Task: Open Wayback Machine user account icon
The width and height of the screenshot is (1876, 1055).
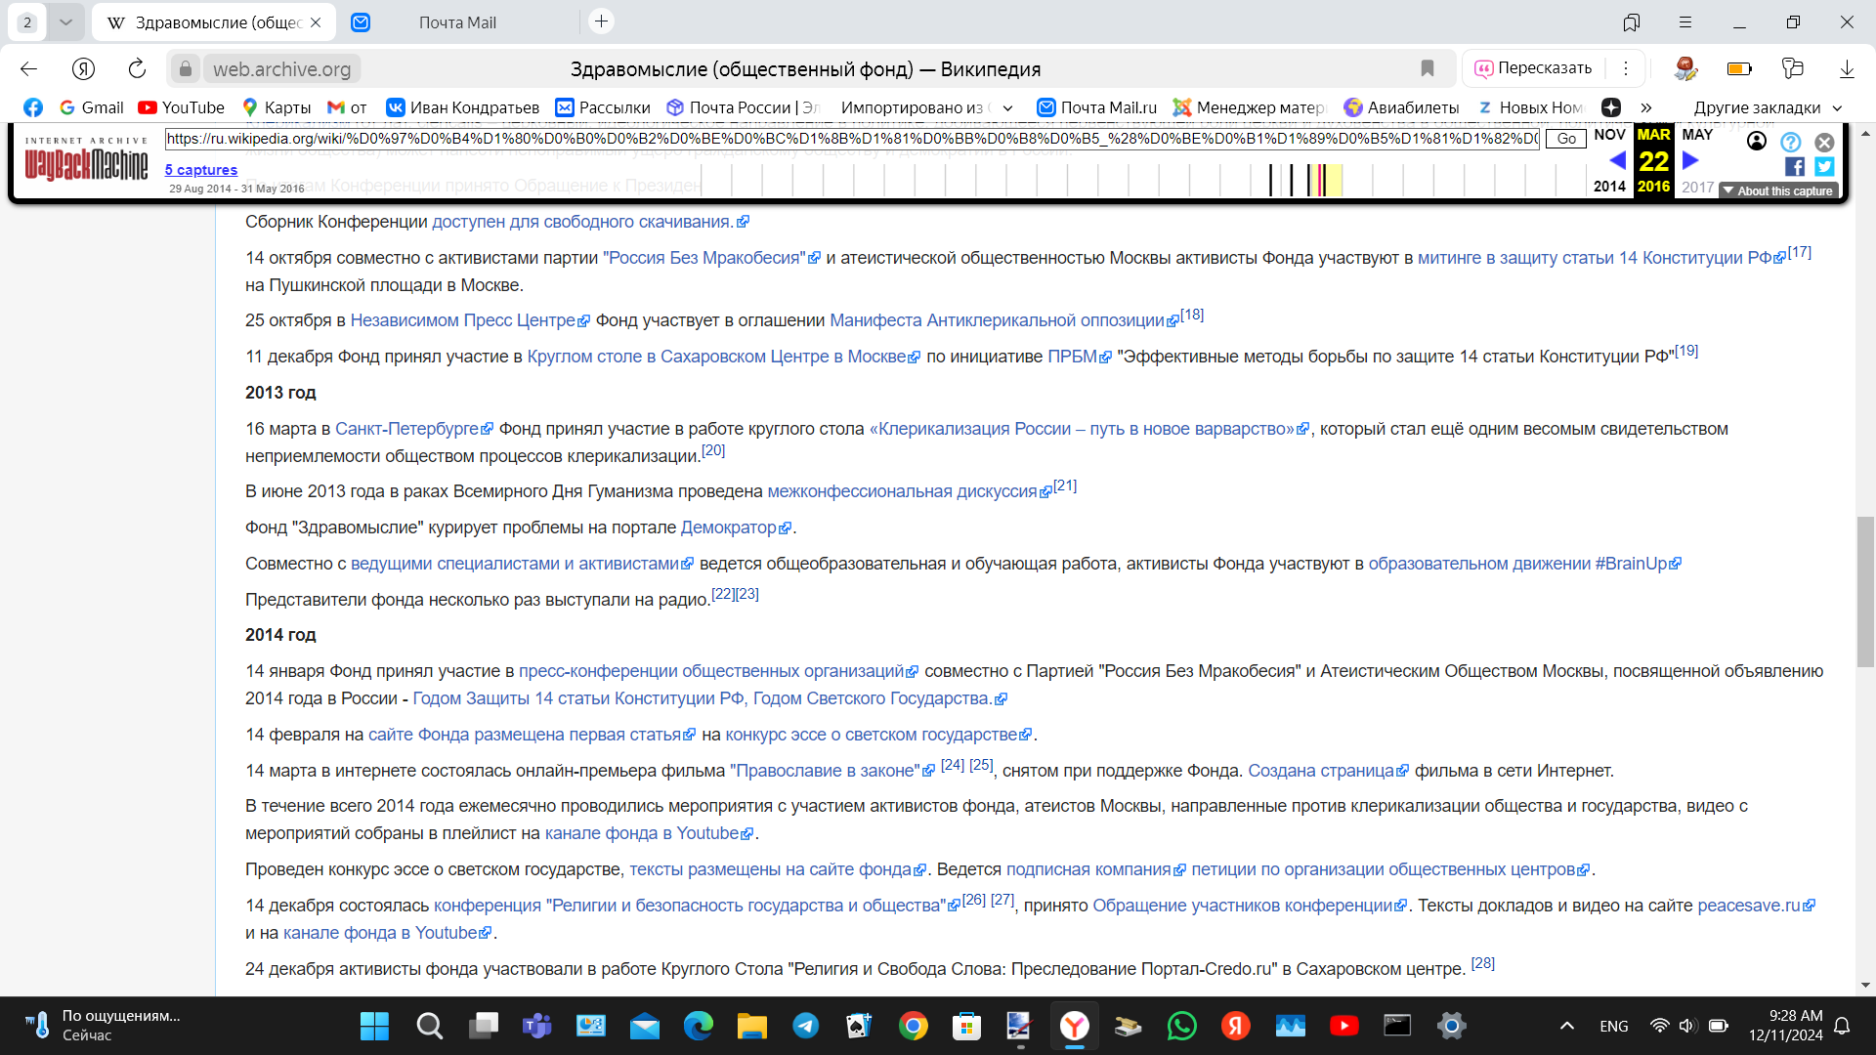Action: click(1757, 142)
